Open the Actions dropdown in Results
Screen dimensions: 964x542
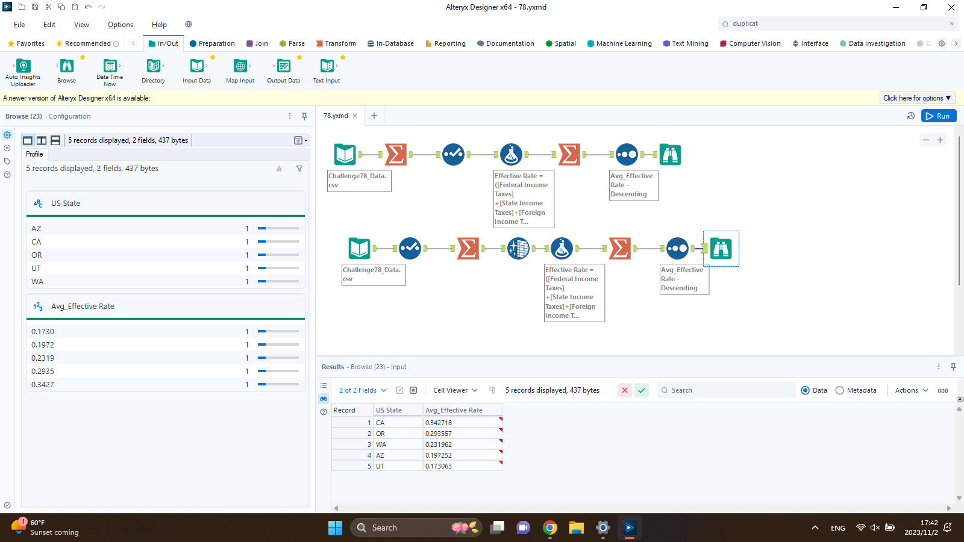912,390
